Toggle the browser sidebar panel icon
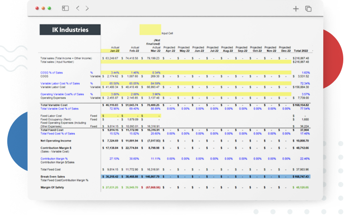This screenshot has width=346, height=217. coord(65,8)
